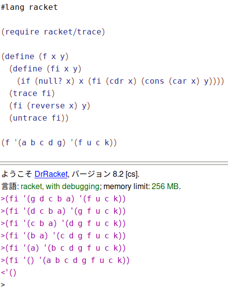This screenshot has width=228, height=294.
Task: Click the null? predicate in the if expression
Action: point(50,81)
